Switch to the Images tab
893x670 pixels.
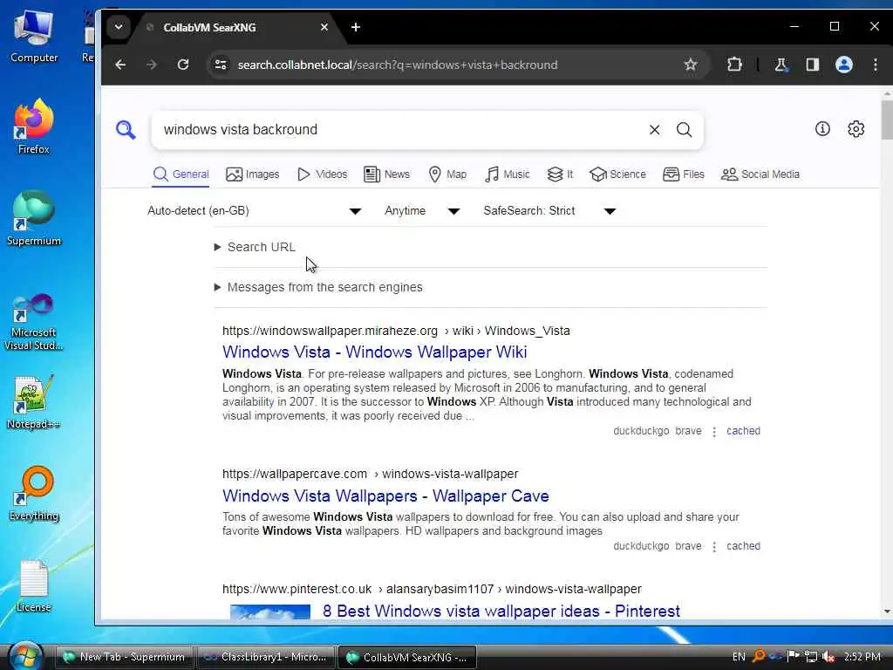(x=252, y=174)
